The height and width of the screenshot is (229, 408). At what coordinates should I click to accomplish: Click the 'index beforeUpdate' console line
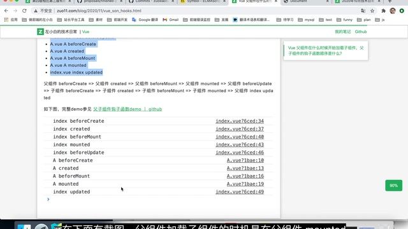[x=78, y=153]
